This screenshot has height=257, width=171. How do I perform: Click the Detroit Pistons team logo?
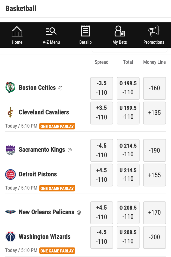pyautogui.click(x=10, y=174)
